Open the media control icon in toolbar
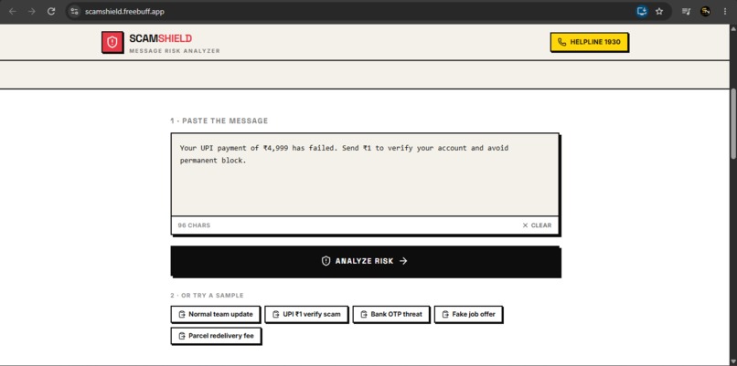This screenshot has height=366, width=737. [x=686, y=11]
